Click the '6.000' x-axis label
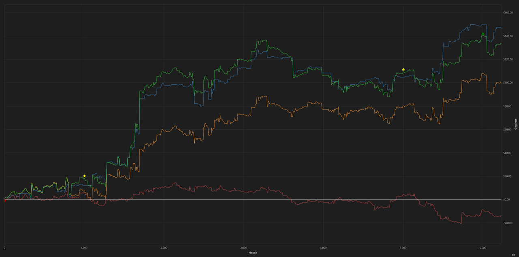This screenshot has width=519, height=257. pyautogui.click(x=483, y=247)
